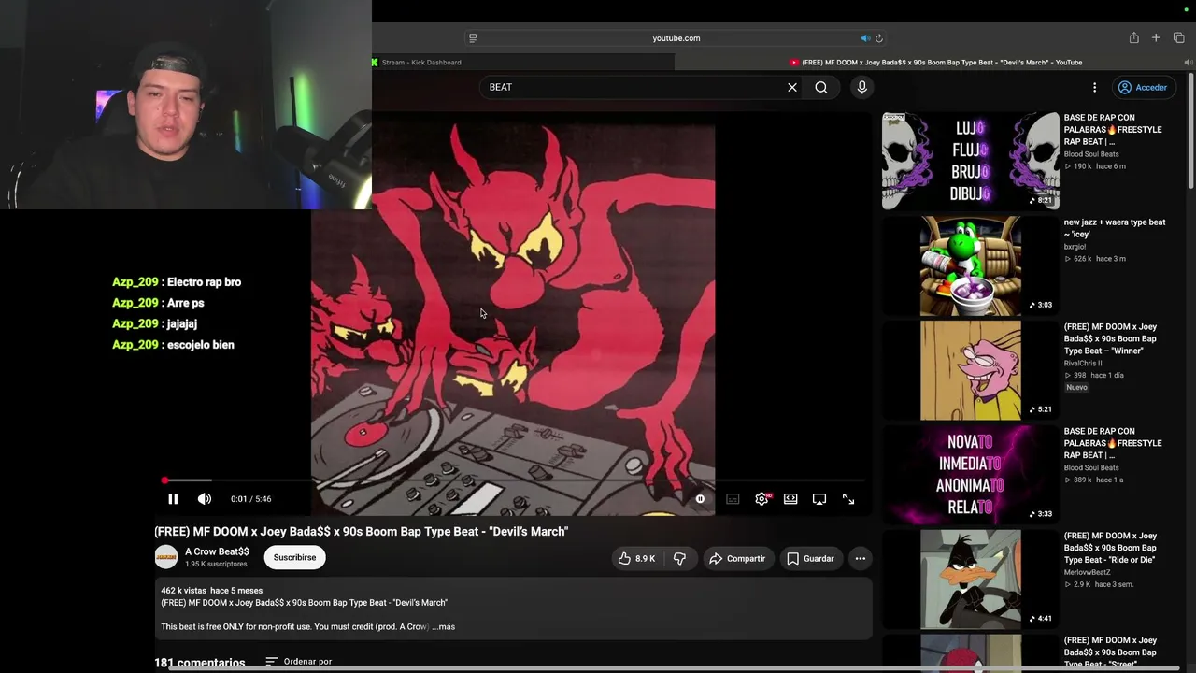1196x673 pixels.
Task: Open the more actions menu beside Guardar
Action: pyautogui.click(x=861, y=558)
